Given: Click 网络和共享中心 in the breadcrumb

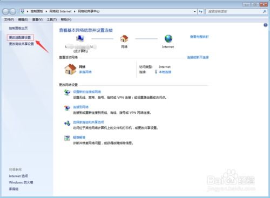Looking at the screenshot, I should coord(89,11).
